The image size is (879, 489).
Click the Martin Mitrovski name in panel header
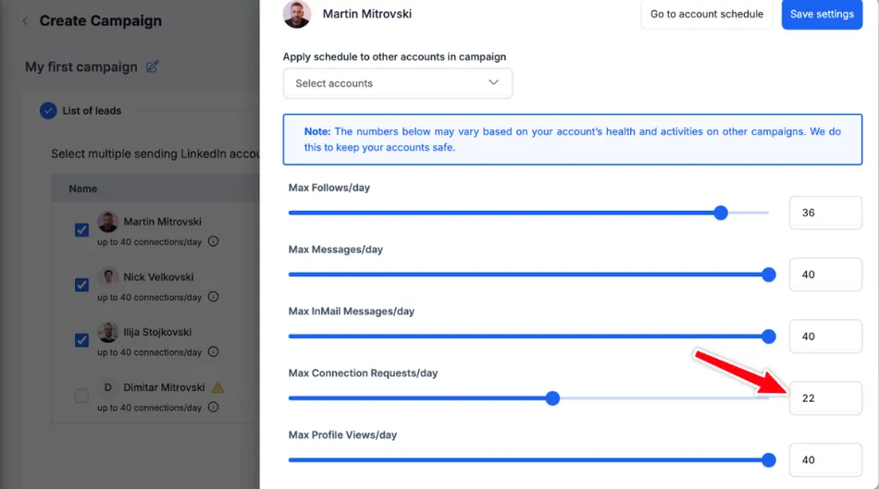[367, 14]
